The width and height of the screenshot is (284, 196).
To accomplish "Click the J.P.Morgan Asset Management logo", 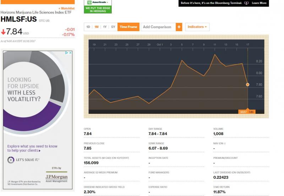I will coord(56,178).
